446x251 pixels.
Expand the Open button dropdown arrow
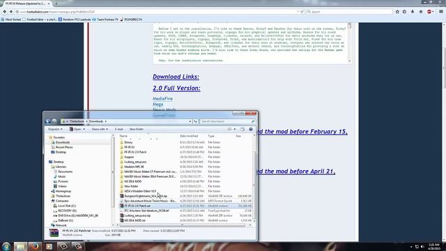pyautogui.click(x=84, y=129)
